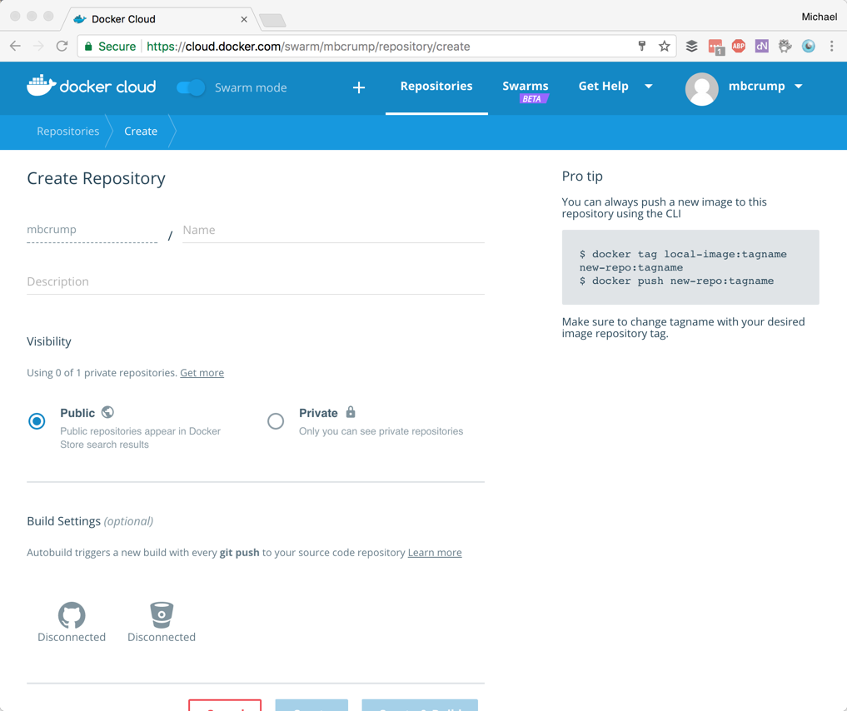The height and width of the screenshot is (711, 847).
Task: Click the CLI command code block
Action: pos(690,267)
